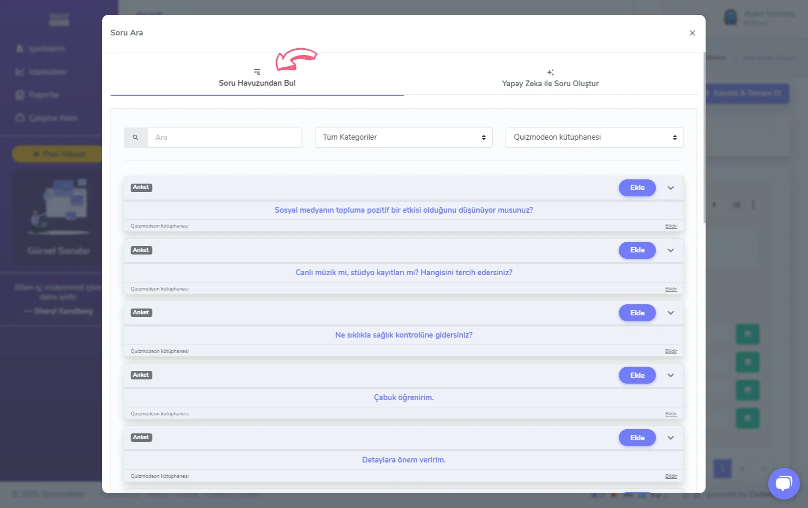This screenshot has height=508, width=808.
Task: Add the social media survey question
Action: coord(637,188)
